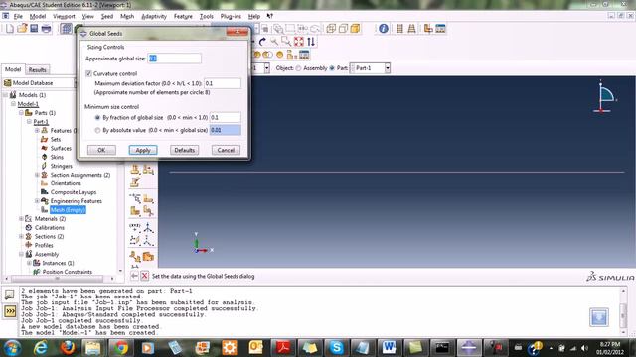Click Apply in Global Seeds dialog
The image size is (636, 357).
143,150
